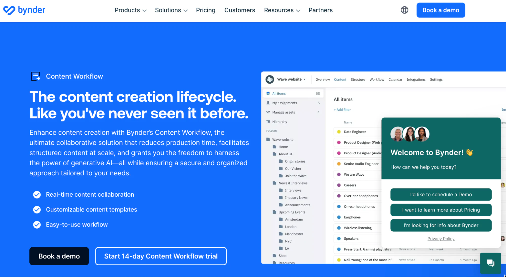
Task: Choose I'm looking for info about Bynder
Action: tap(441, 225)
